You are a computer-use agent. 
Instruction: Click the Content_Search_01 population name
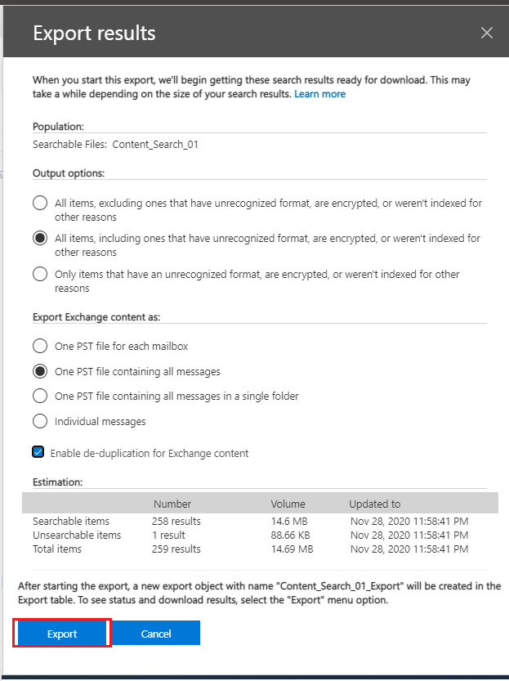155,145
